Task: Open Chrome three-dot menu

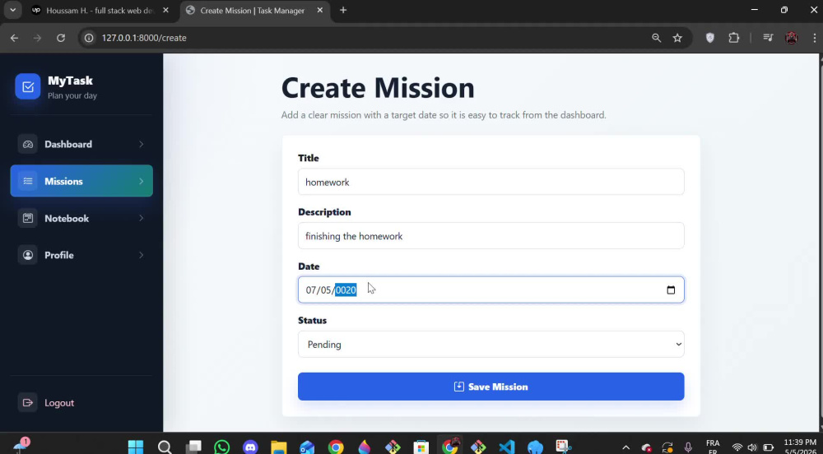Action: click(x=815, y=38)
